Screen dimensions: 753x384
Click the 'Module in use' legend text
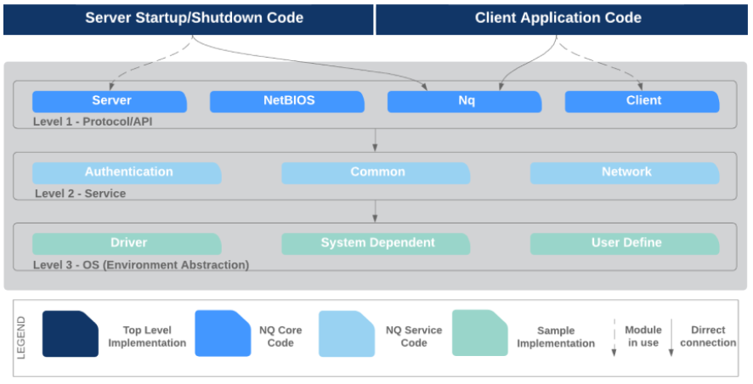pyautogui.click(x=643, y=336)
